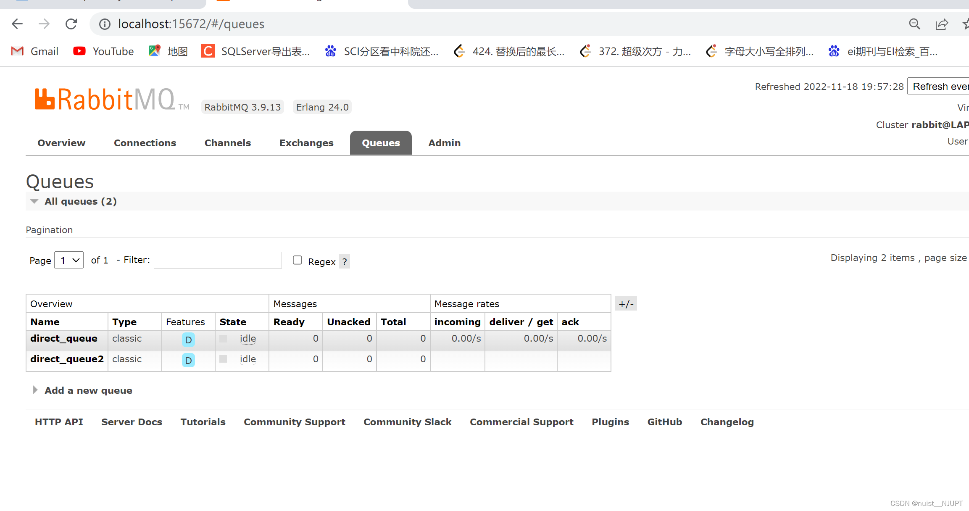
Task: Click the Filter text field
Action: (218, 260)
